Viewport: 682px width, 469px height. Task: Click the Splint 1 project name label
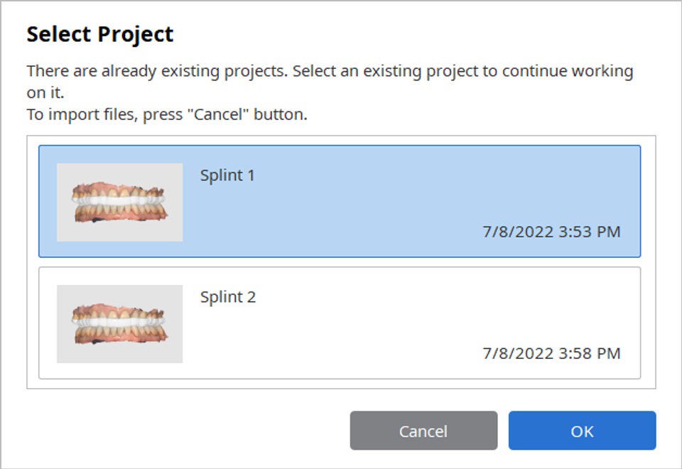227,176
